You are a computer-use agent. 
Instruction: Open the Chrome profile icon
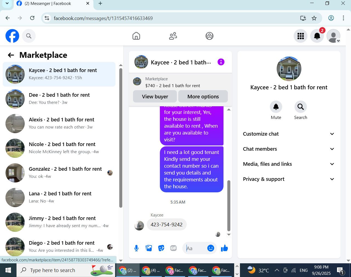point(331,18)
